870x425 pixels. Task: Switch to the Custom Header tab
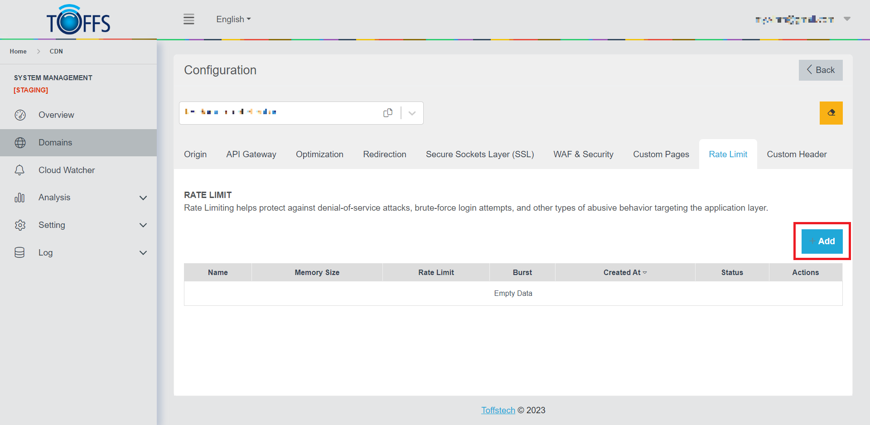[x=797, y=155]
